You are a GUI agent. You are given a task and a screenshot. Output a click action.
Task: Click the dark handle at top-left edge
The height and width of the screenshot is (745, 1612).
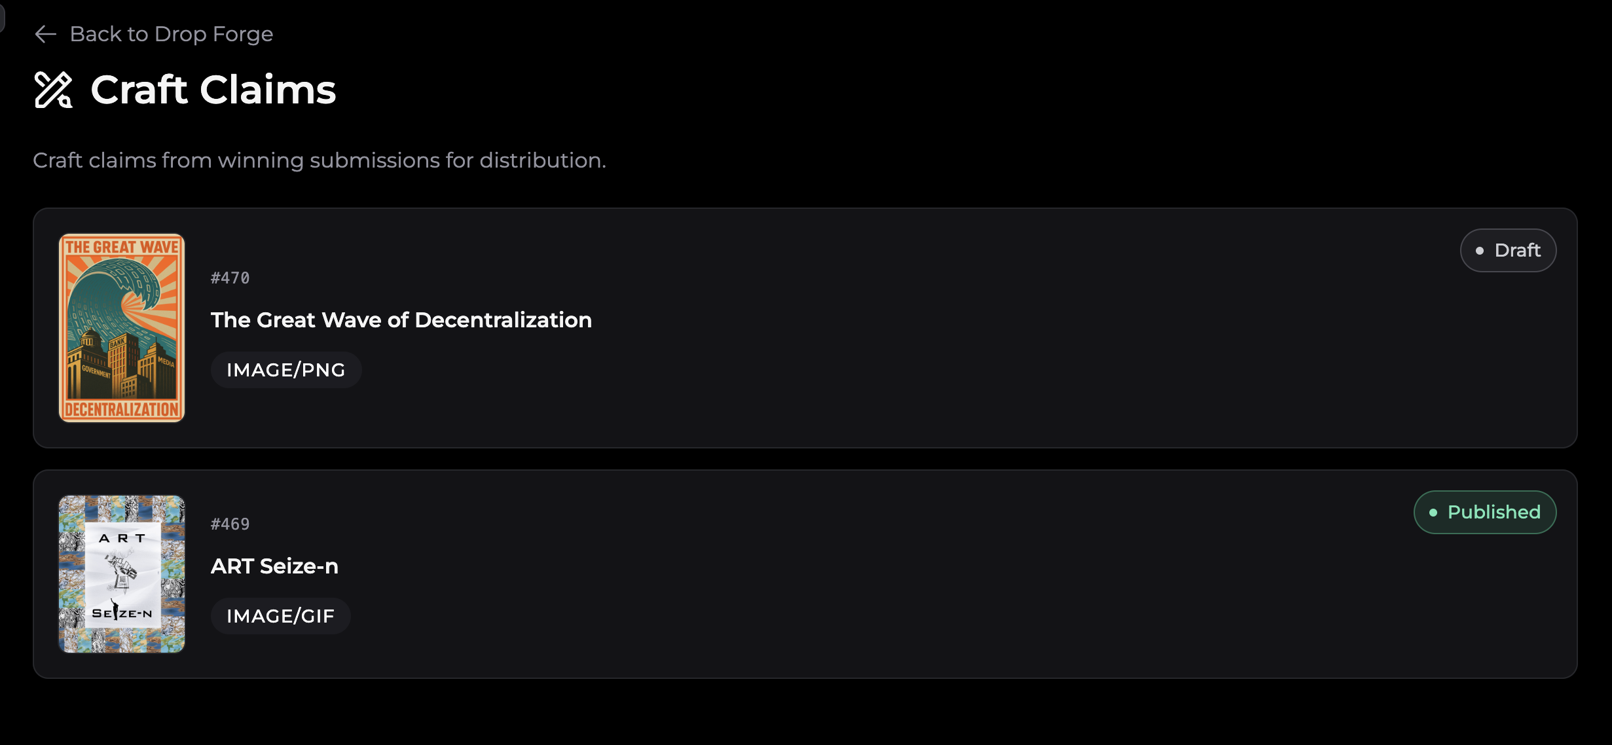[2, 16]
